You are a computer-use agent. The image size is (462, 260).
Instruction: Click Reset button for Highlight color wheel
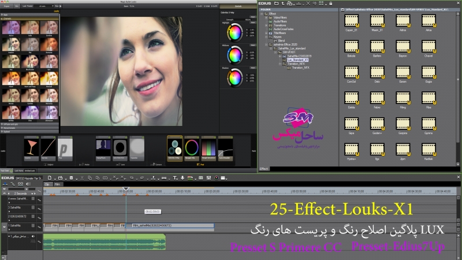253,22
